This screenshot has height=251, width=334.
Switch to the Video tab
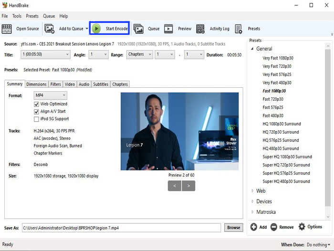coord(70,84)
